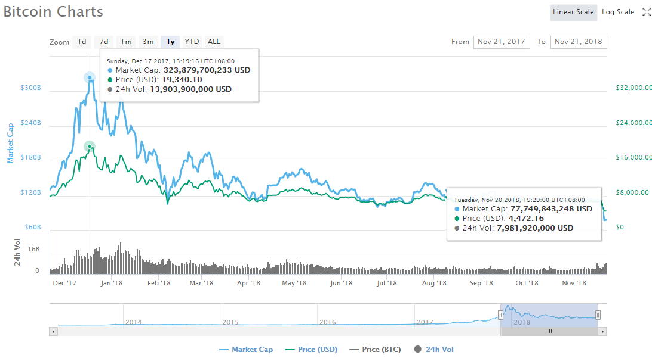
Task: Click the $180B axis value
Action: click(x=31, y=158)
